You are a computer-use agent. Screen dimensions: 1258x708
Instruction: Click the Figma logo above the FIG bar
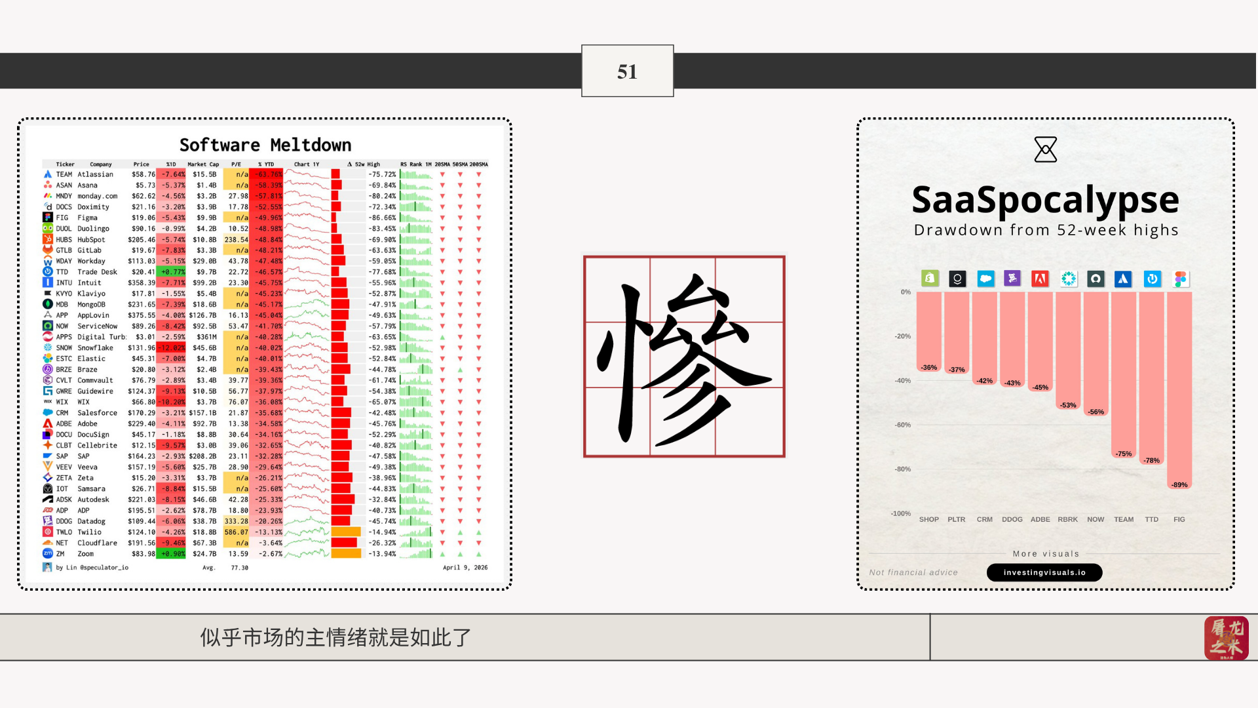click(1180, 279)
